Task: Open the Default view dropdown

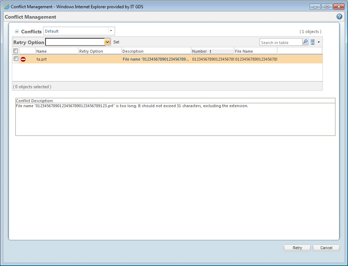Action: click(x=111, y=31)
